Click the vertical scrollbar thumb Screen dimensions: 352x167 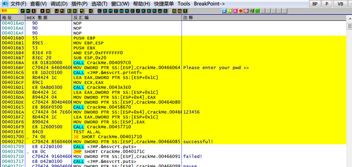(349, 26)
